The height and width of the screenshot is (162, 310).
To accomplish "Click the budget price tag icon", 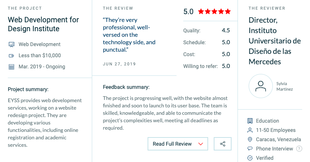I will coord(12,56).
